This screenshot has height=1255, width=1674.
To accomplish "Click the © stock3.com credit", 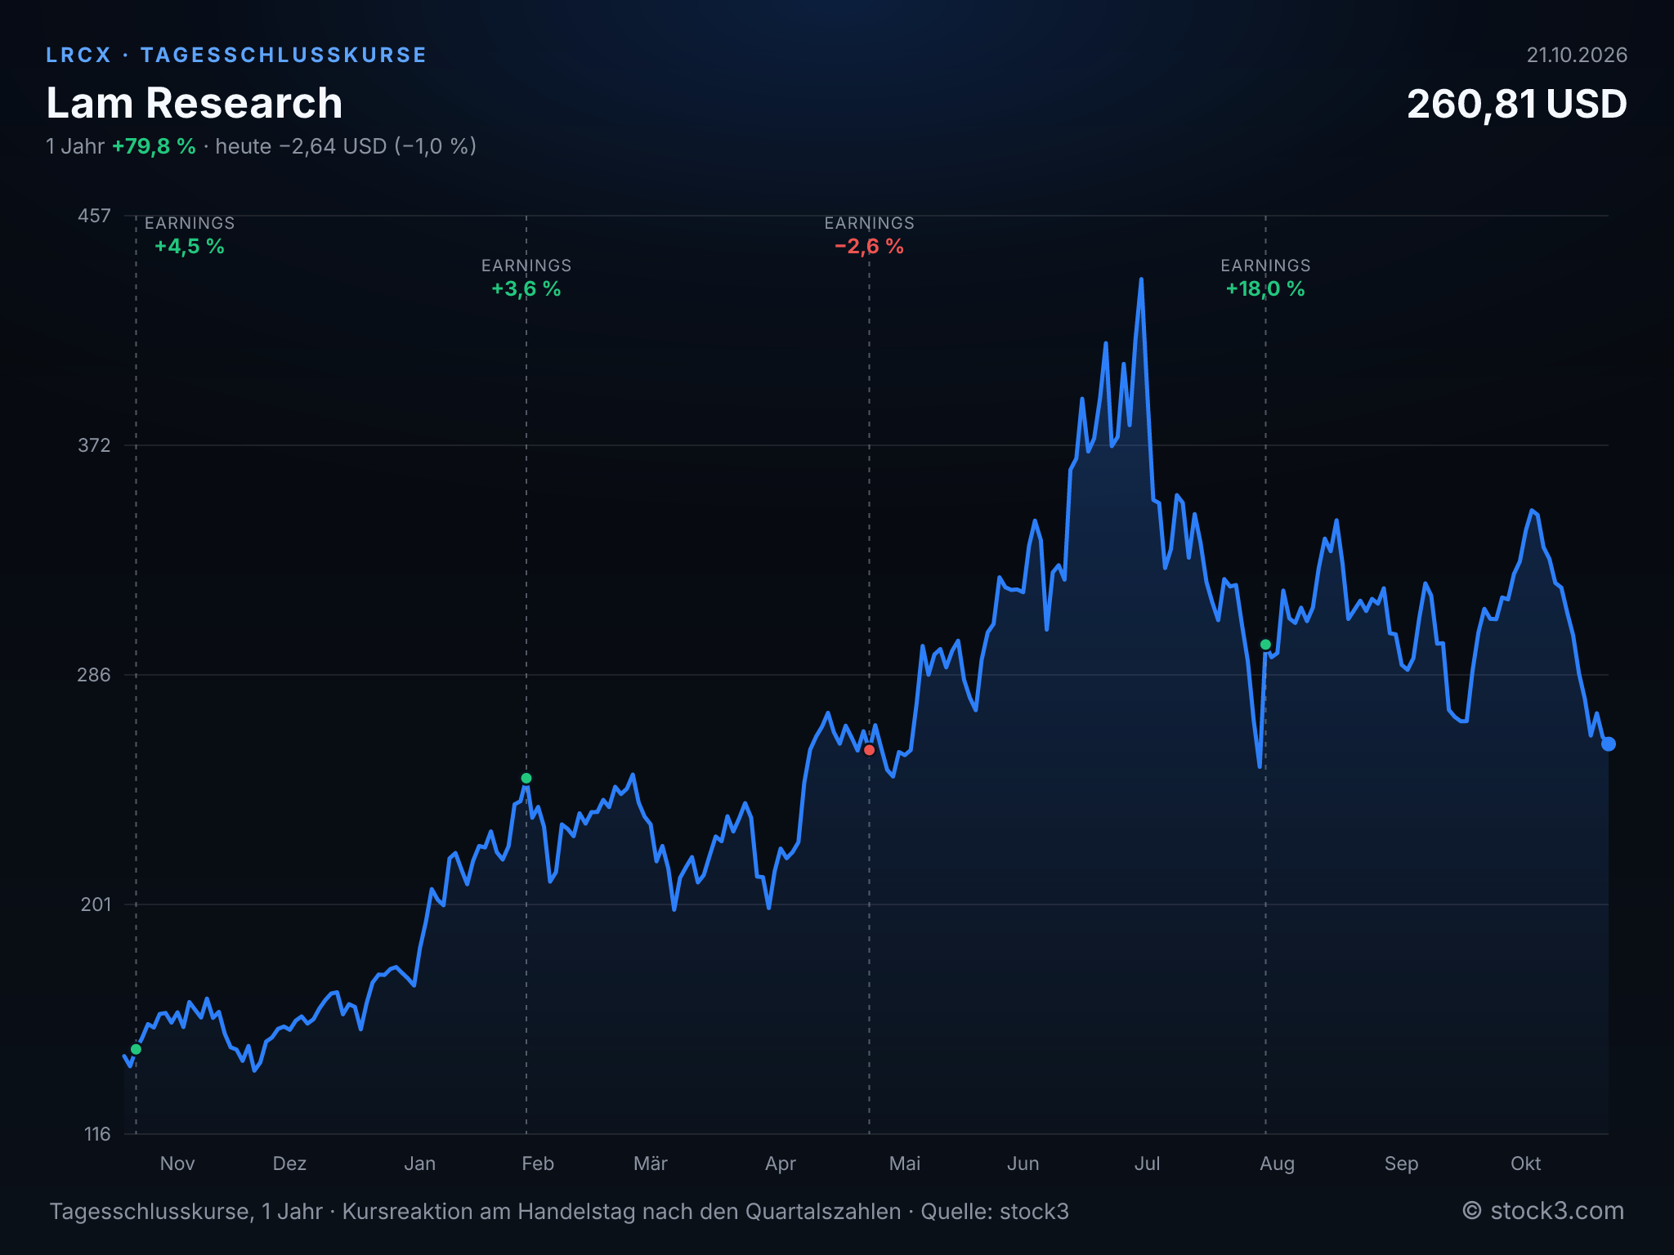I will [1543, 1211].
